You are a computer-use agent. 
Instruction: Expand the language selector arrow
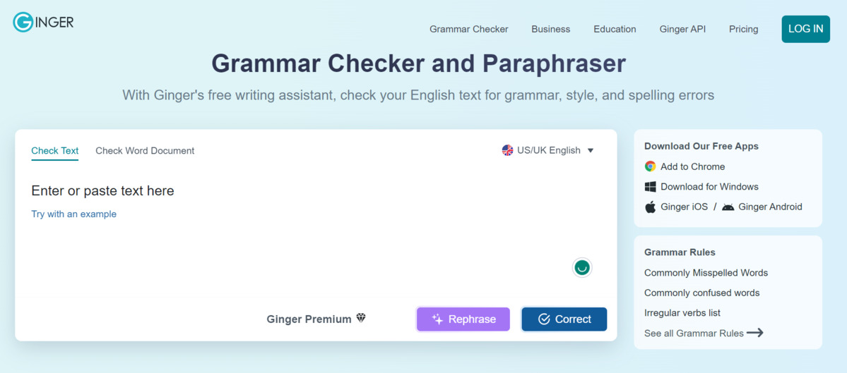[591, 151]
